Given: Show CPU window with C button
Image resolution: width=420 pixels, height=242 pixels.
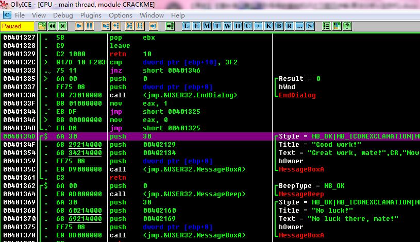Looking at the screenshot, I should click(248, 26).
